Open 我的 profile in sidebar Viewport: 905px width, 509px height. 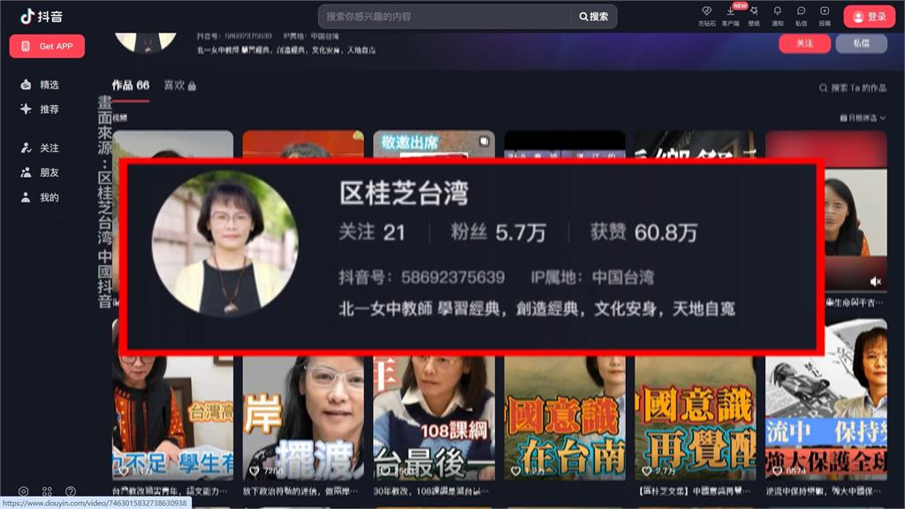pyautogui.click(x=40, y=197)
